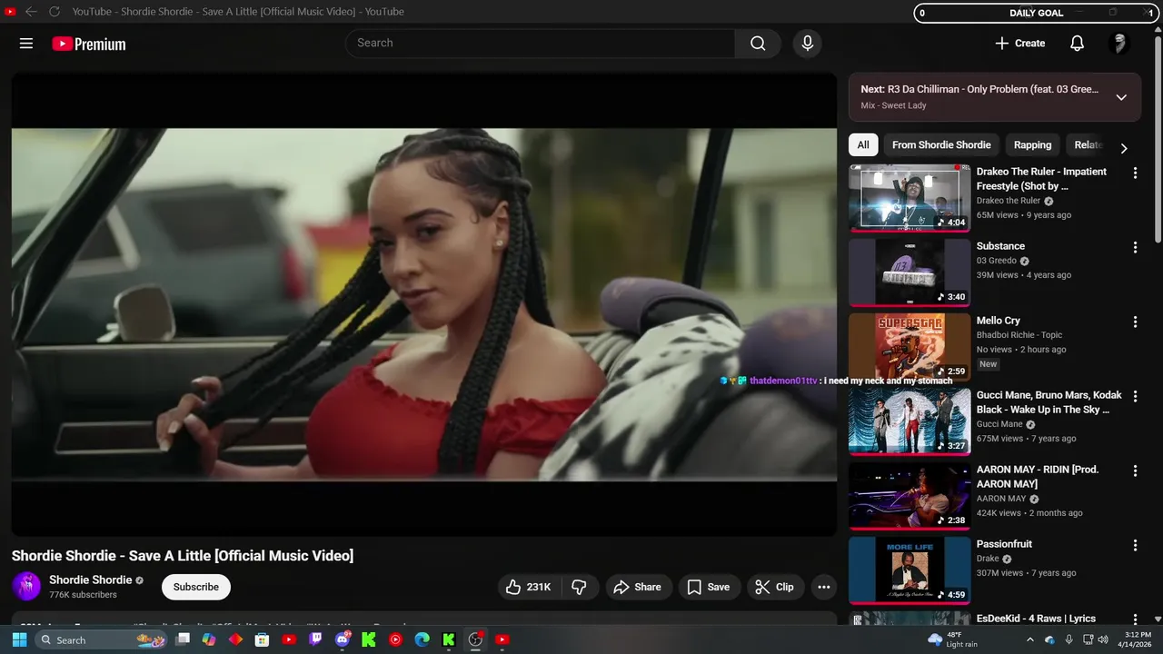Viewport: 1163px width, 654px height.
Task: Save video to a playlist
Action: pos(709,587)
